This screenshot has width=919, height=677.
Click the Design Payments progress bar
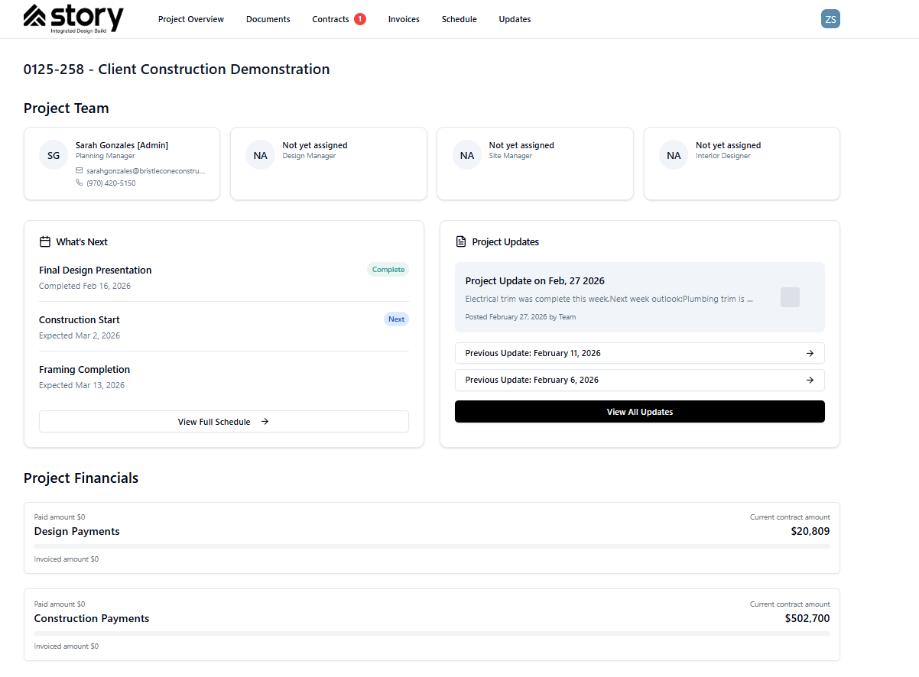[432, 546]
